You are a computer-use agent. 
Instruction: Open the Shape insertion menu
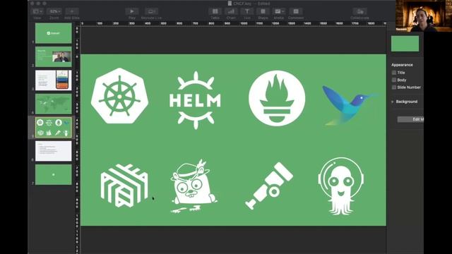tap(263, 11)
